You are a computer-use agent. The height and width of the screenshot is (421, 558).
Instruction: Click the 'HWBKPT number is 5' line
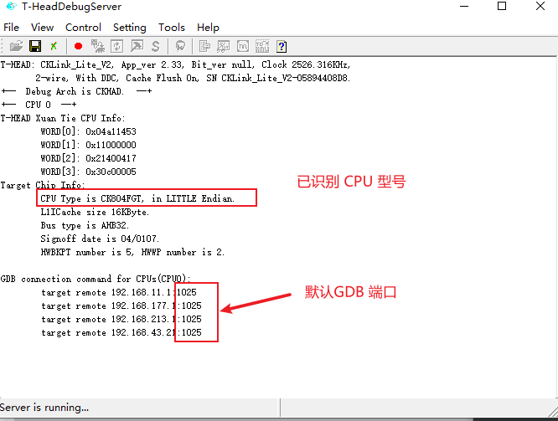coord(132,252)
